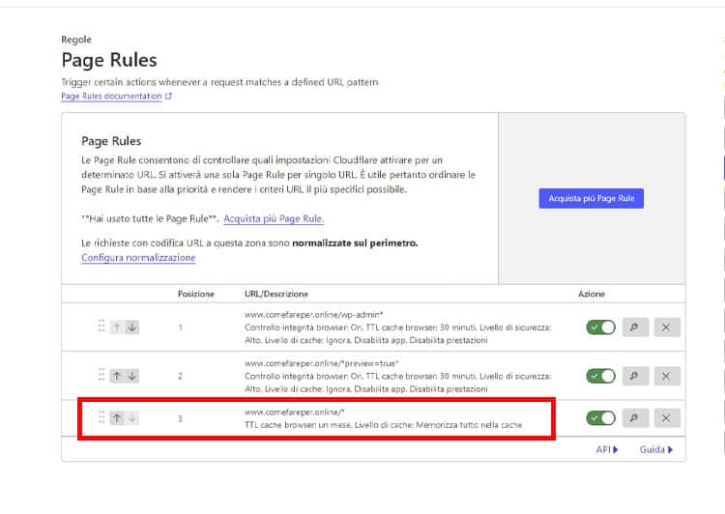The width and height of the screenshot is (725, 514).
Task: Remove the position 3 rule with X icon
Action: tap(666, 418)
